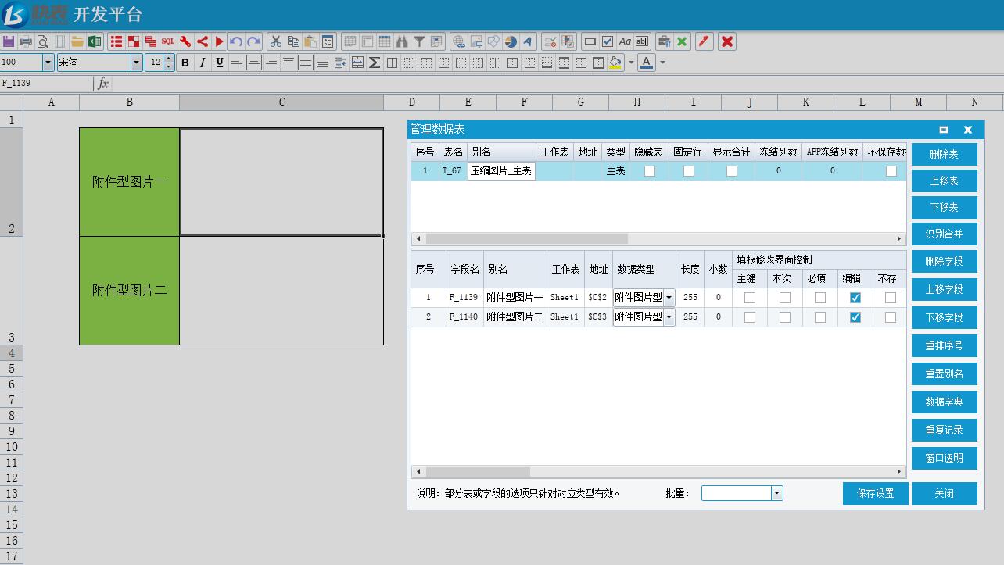Click the 压缩图片_主表 alias field
The height and width of the screenshot is (565, 1004).
tap(501, 171)
